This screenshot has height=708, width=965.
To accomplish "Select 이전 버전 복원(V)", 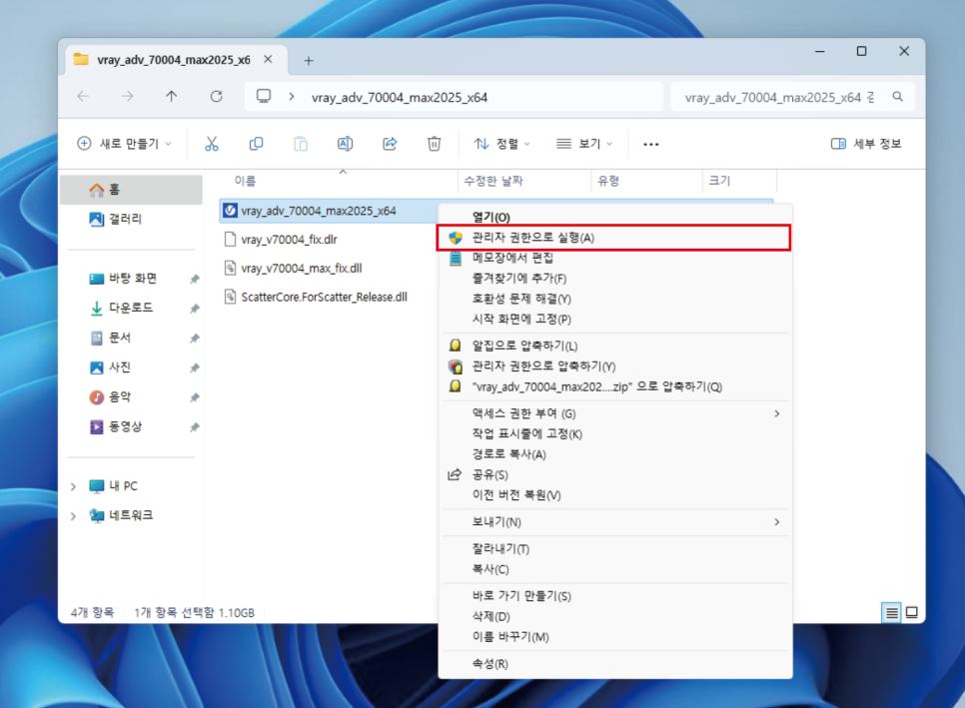I will (x=614, y=494).
